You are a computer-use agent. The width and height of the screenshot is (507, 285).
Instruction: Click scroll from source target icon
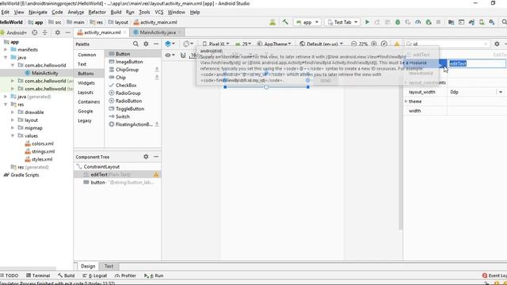35,32
